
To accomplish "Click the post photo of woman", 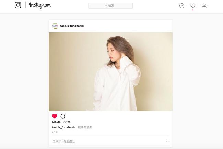I will coord(111,72).
